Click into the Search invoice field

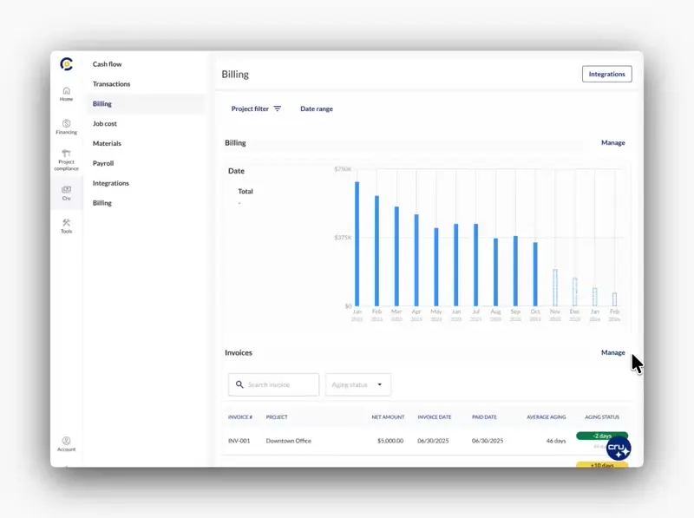273,384
